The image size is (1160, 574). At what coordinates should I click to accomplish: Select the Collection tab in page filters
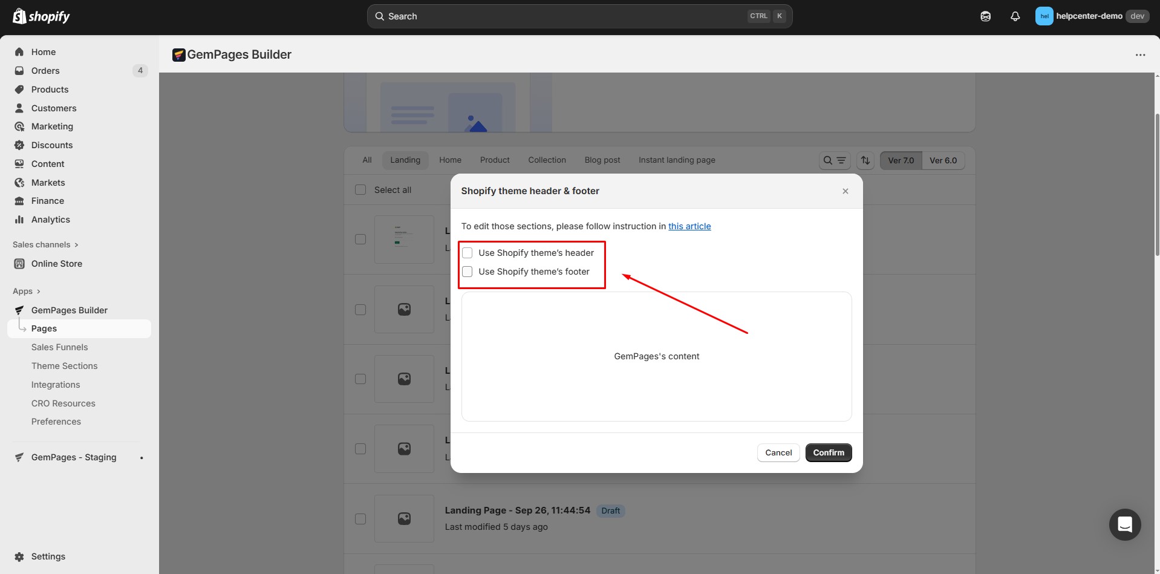pos(546,160)
